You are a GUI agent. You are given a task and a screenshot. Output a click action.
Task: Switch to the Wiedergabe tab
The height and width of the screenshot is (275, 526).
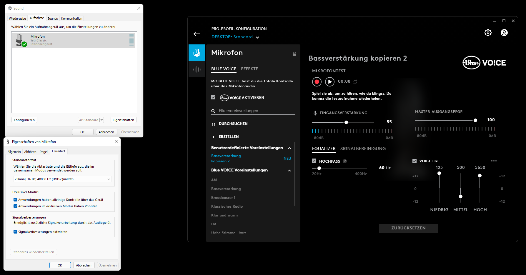point(17,19)
